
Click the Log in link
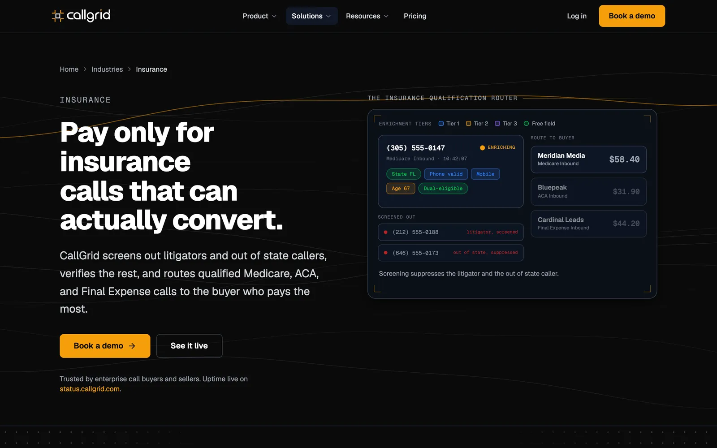pyautogui.click(x=577, y=16)
